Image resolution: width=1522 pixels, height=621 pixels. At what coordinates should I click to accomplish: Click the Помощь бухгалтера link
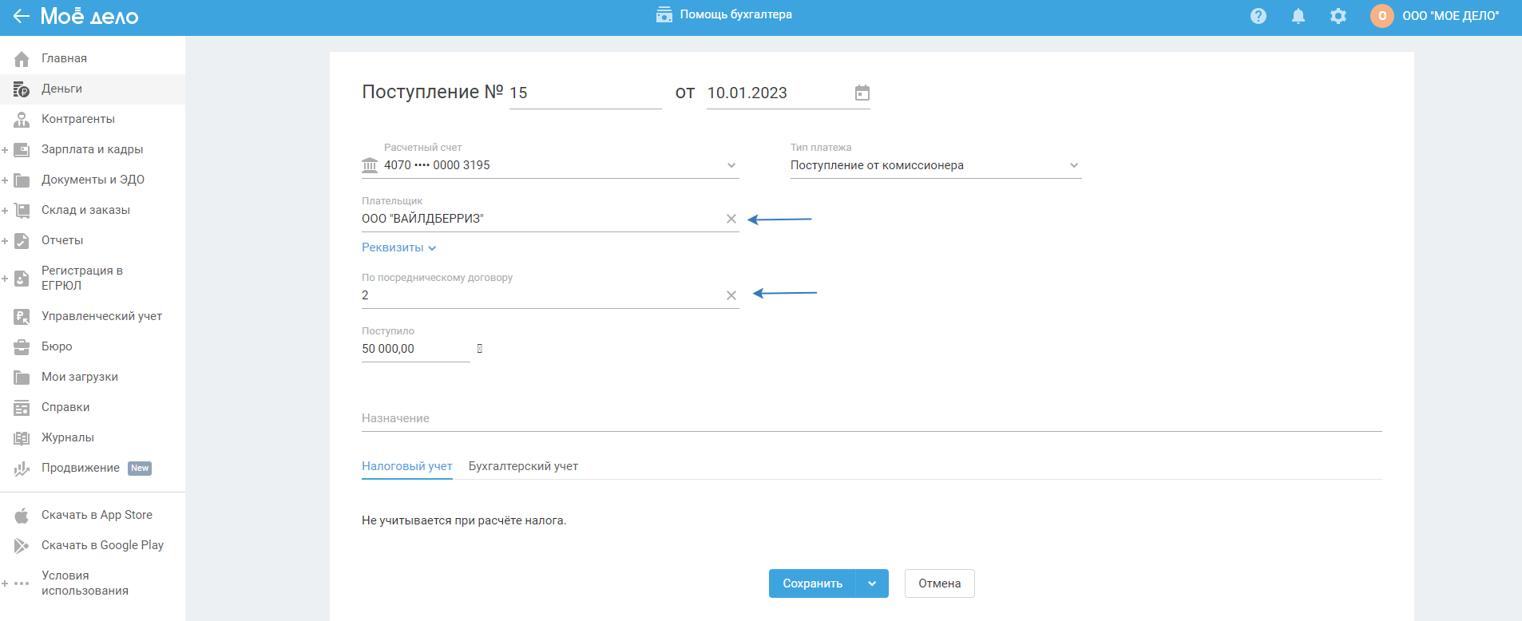point(735,14)
